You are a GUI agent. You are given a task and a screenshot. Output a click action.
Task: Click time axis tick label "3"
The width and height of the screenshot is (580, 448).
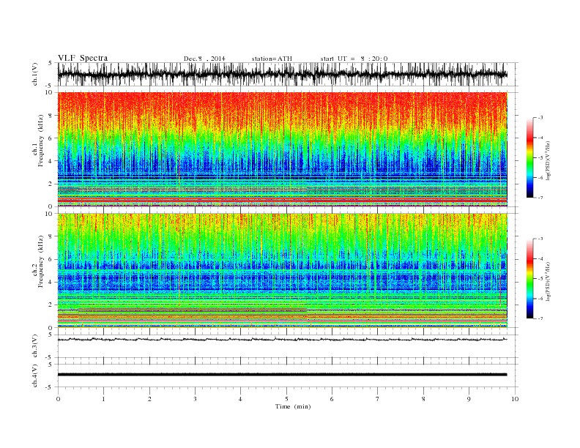pyautogui.click(x=195, y=399)
